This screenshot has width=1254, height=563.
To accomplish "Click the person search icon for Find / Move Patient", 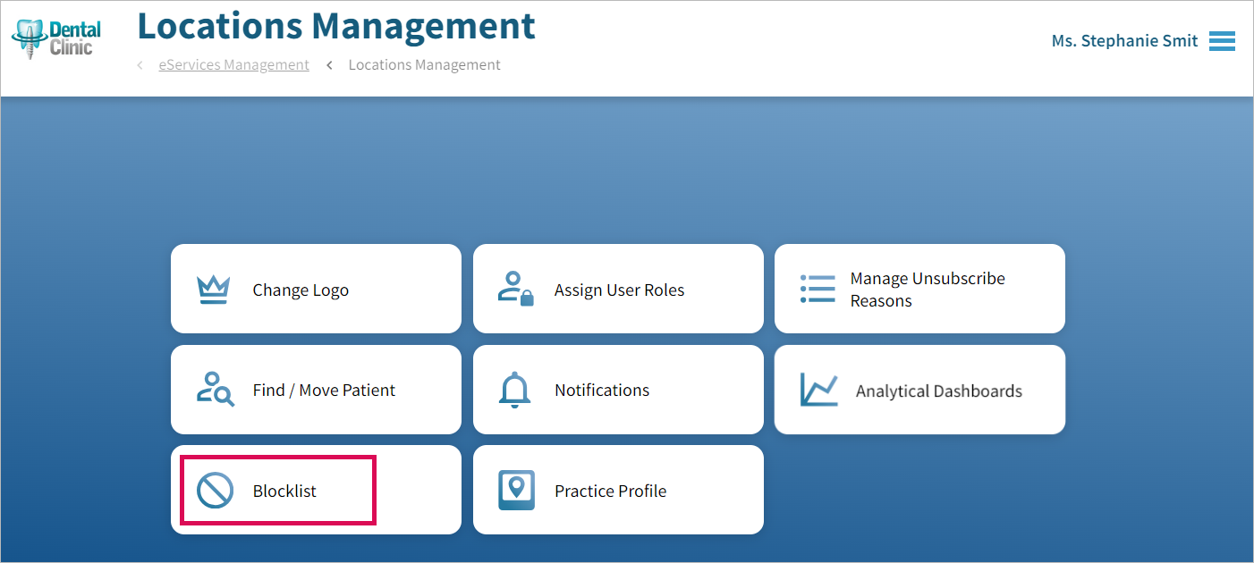I will pyautogui.click(x=215, y=390).
